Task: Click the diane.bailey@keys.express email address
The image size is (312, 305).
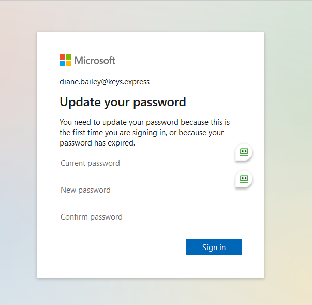Action: [x=105, y=82]
